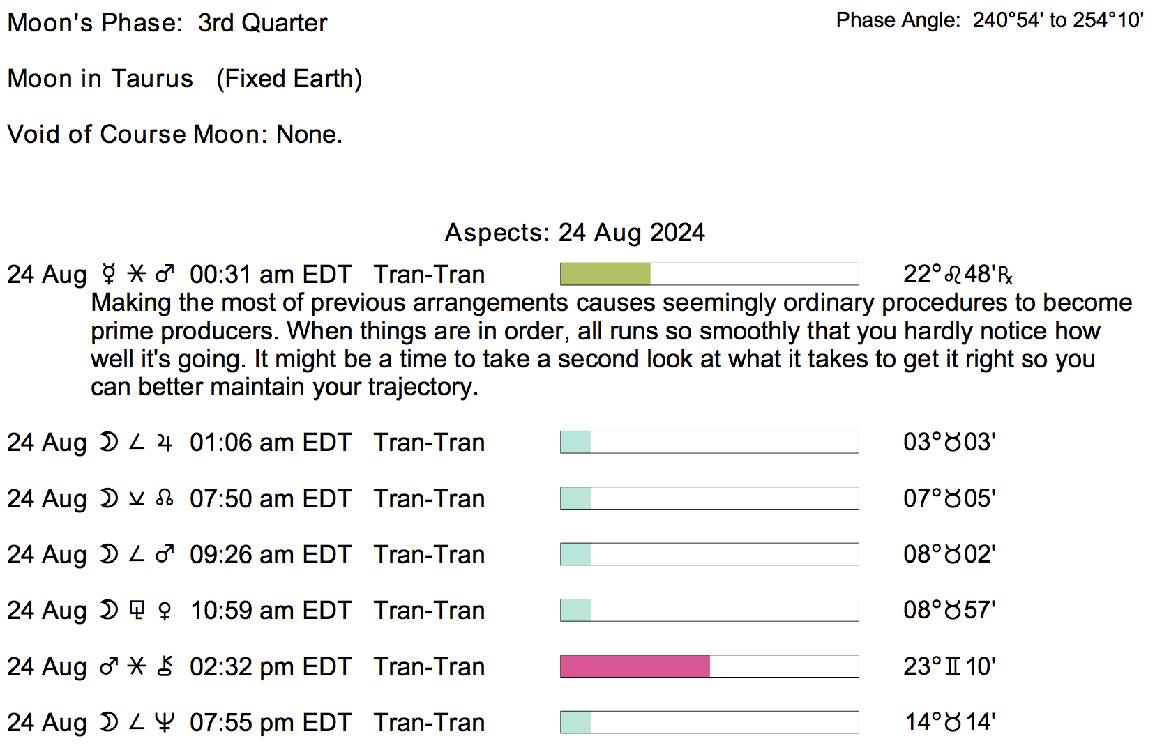The image size is (1162, 750).
Task: Click the Gemini sign glyph beside 23°10'
Action: pyautogui.click(x=953, y=666)
